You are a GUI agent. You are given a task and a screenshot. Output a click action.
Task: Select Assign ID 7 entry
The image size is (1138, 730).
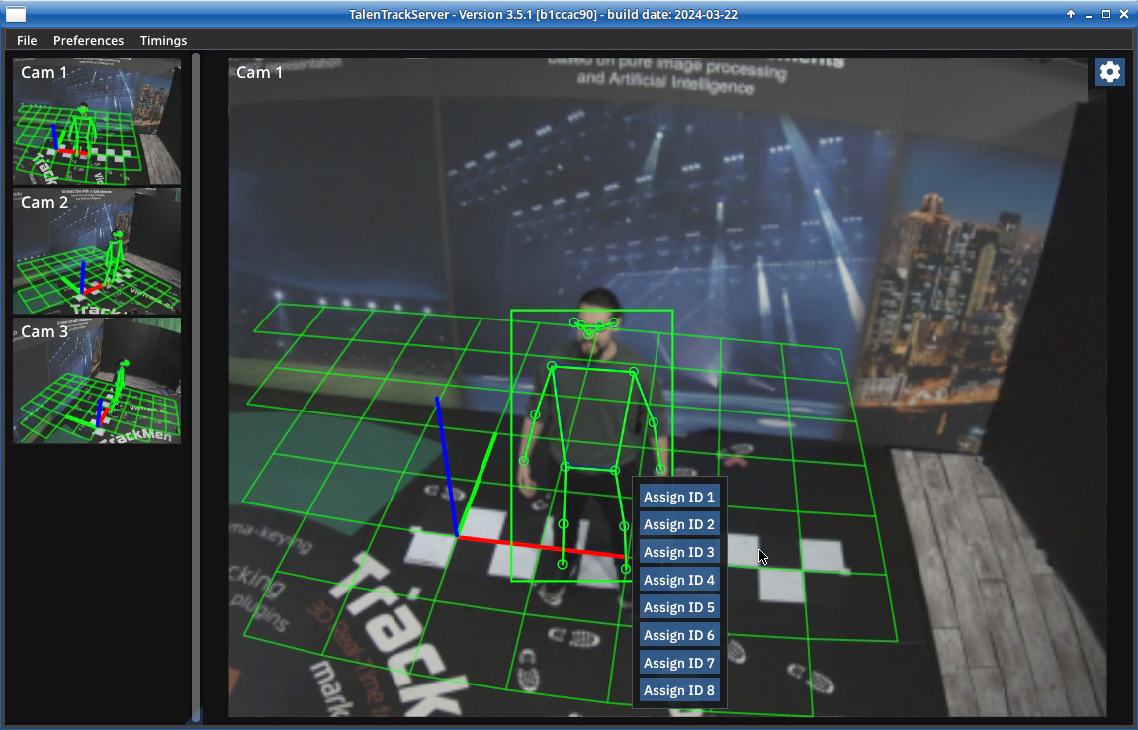(x=678, y=663)
